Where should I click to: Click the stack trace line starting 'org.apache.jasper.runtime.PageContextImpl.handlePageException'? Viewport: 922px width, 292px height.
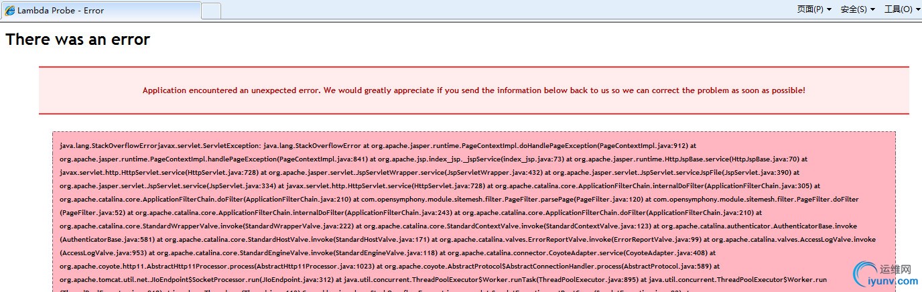[434, 159]
